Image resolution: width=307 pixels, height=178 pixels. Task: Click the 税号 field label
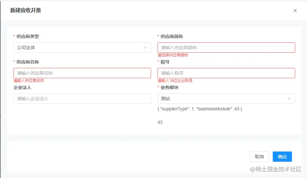coord(165,62)
